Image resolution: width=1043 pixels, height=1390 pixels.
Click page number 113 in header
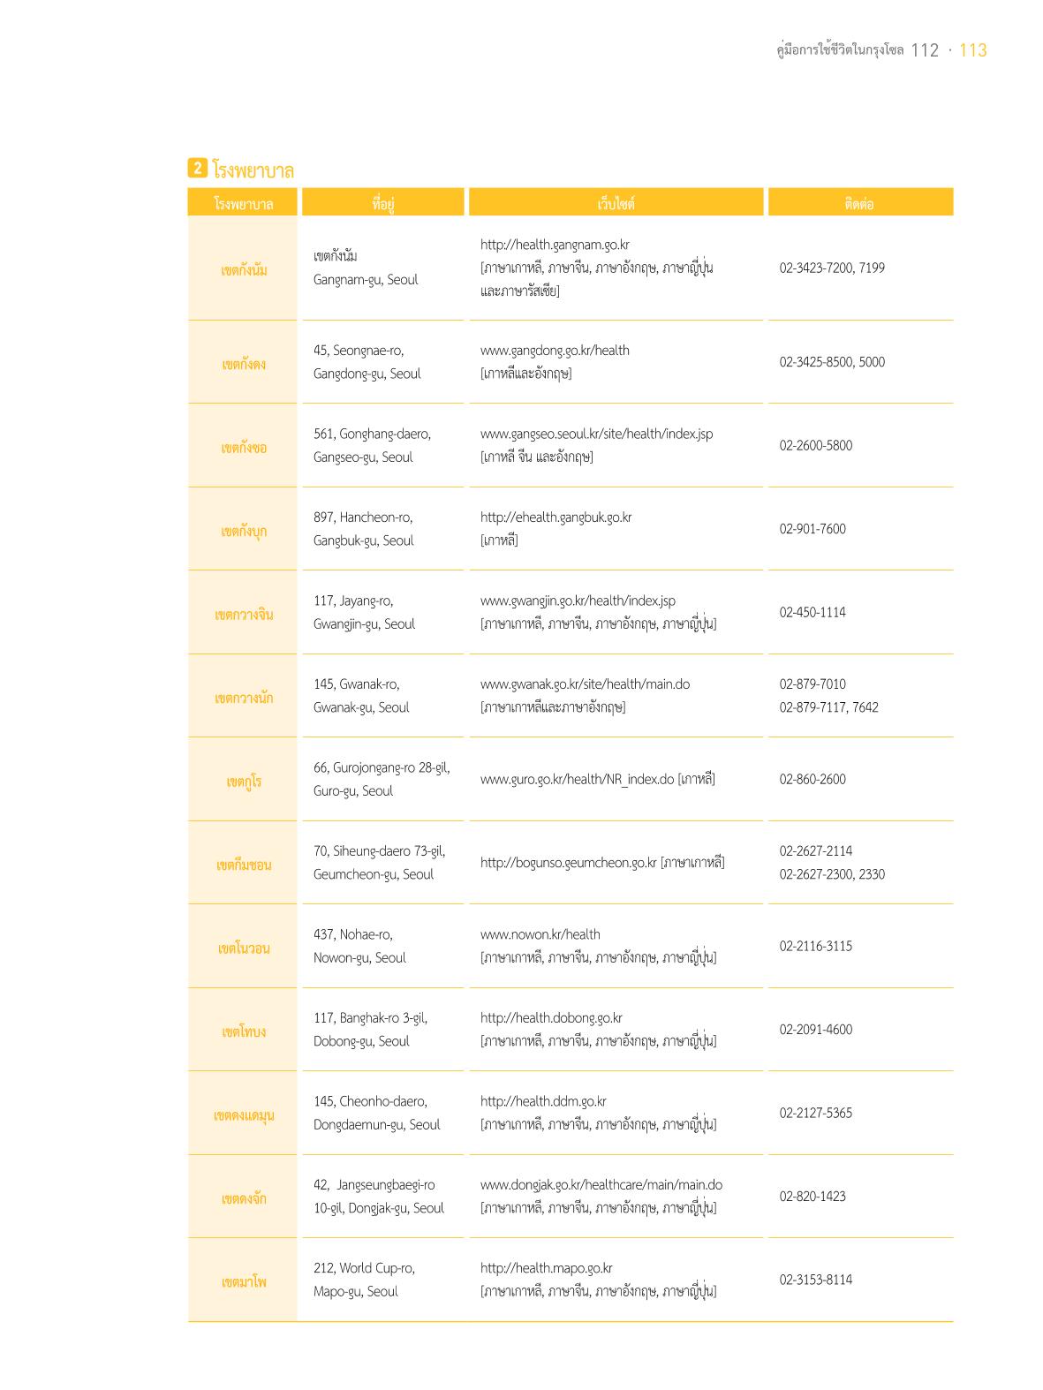pyautogui.click(x=972, y=50)
